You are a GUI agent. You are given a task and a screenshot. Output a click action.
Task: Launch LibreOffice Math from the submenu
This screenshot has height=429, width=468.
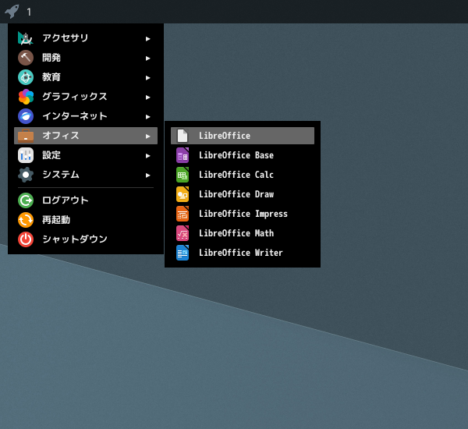[x=243, y=233]
